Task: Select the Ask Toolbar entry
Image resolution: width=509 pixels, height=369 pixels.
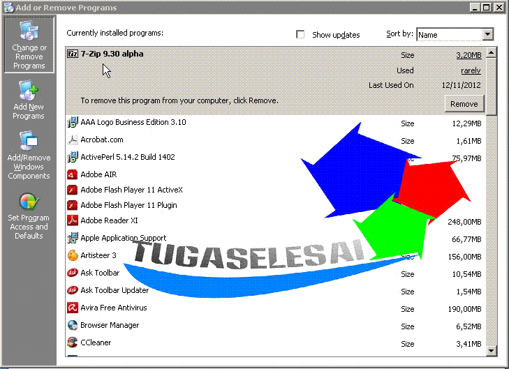Action: point(275,273)
